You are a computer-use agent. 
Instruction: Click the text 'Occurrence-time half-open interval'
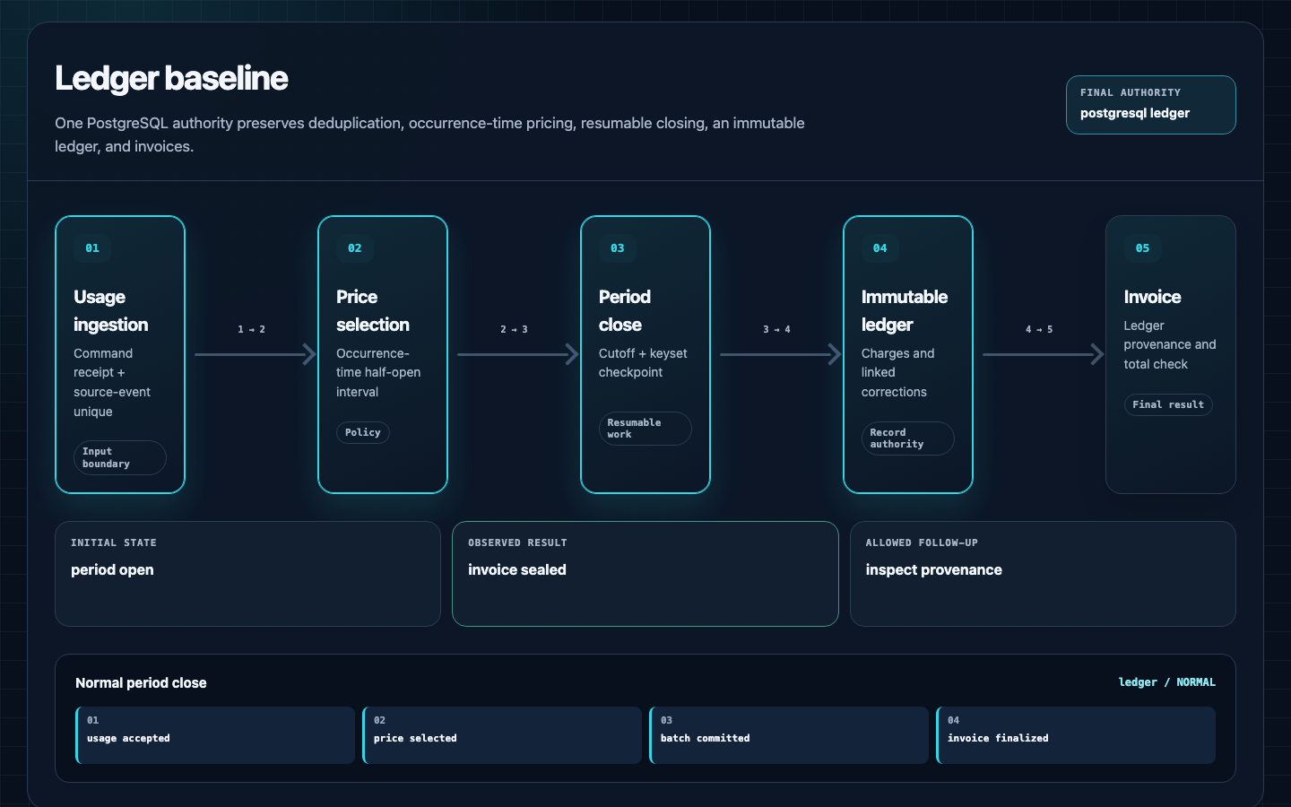click(x=378, y=373)
